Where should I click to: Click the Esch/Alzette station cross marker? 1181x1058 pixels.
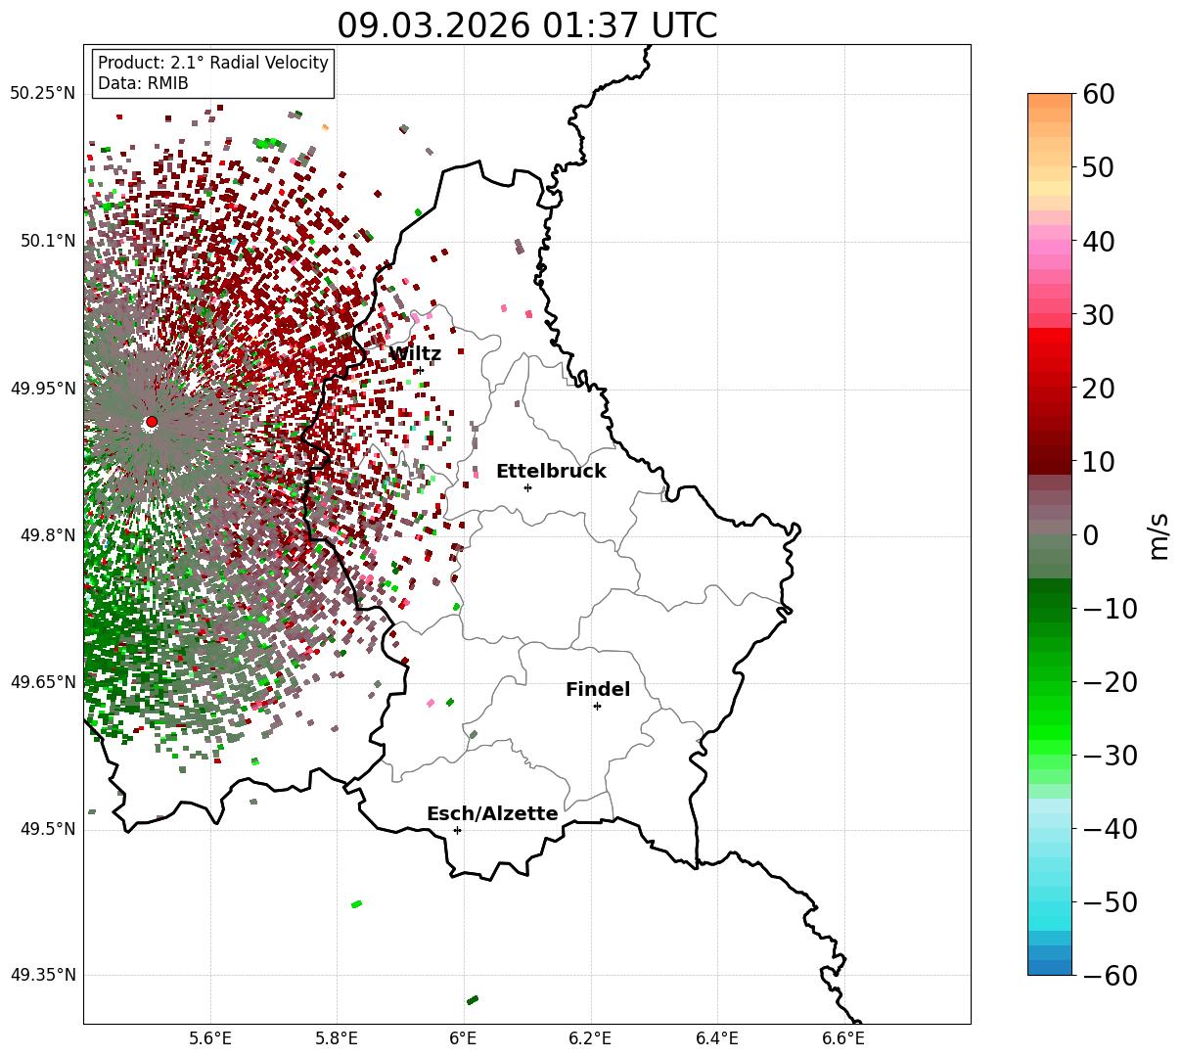point(457,830)
